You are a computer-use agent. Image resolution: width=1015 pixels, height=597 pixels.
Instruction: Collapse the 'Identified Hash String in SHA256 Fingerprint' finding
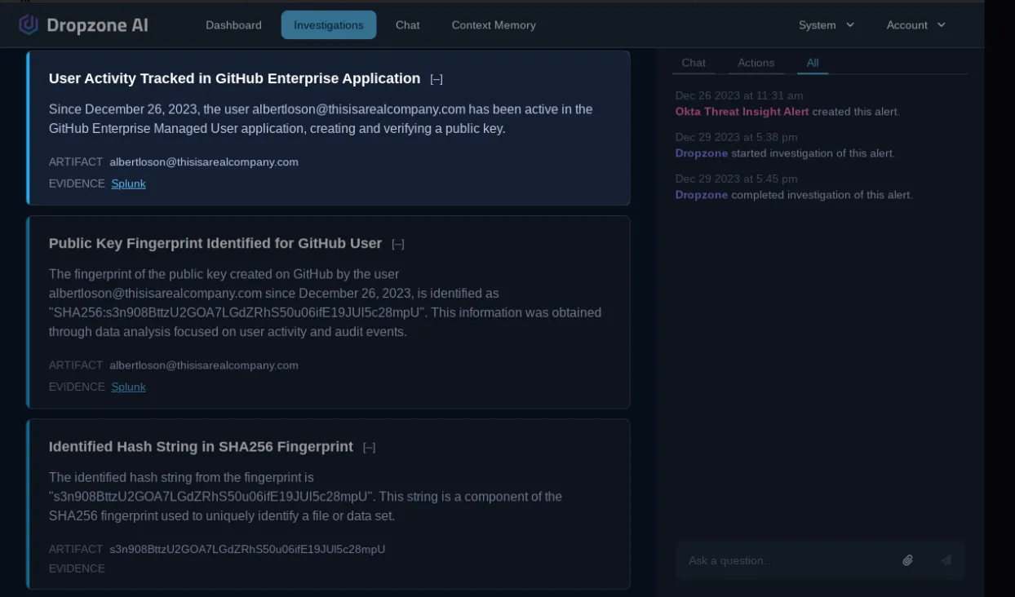pyautogui.click(x=370, y=447)
